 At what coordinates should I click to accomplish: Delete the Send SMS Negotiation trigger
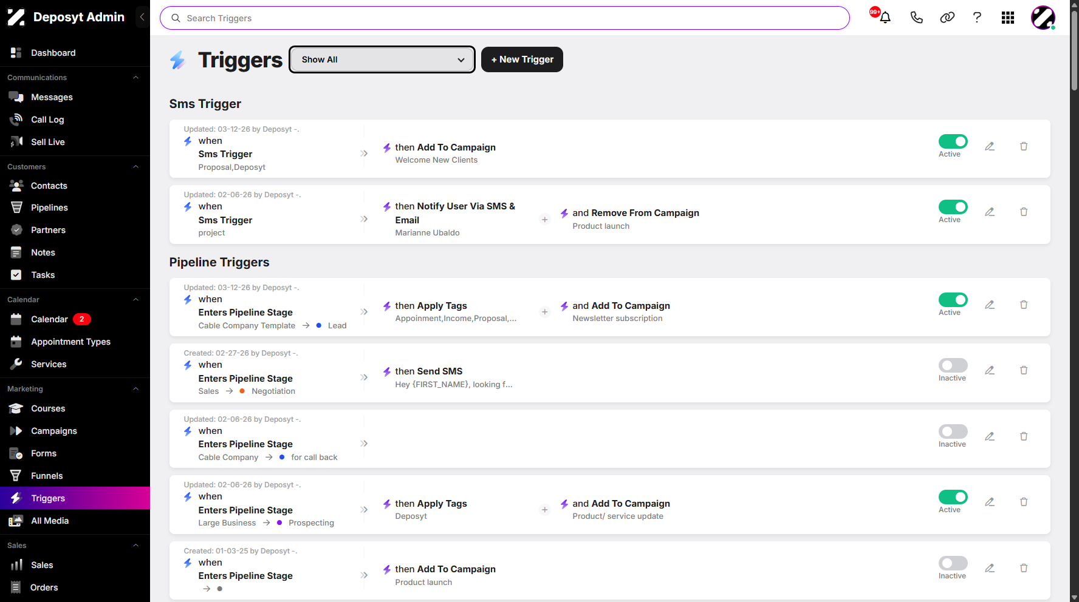[1024, 370]
